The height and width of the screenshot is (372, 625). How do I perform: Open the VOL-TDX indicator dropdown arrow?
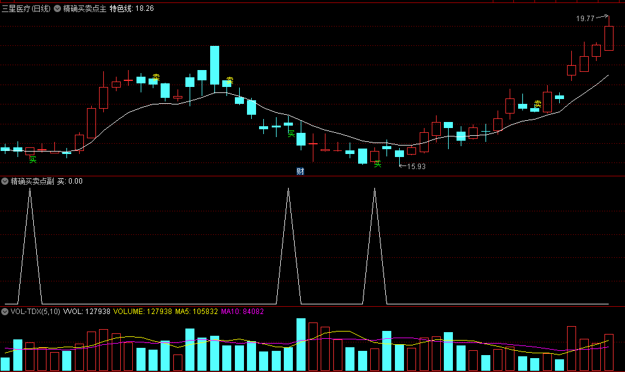(x=5, y=312)
